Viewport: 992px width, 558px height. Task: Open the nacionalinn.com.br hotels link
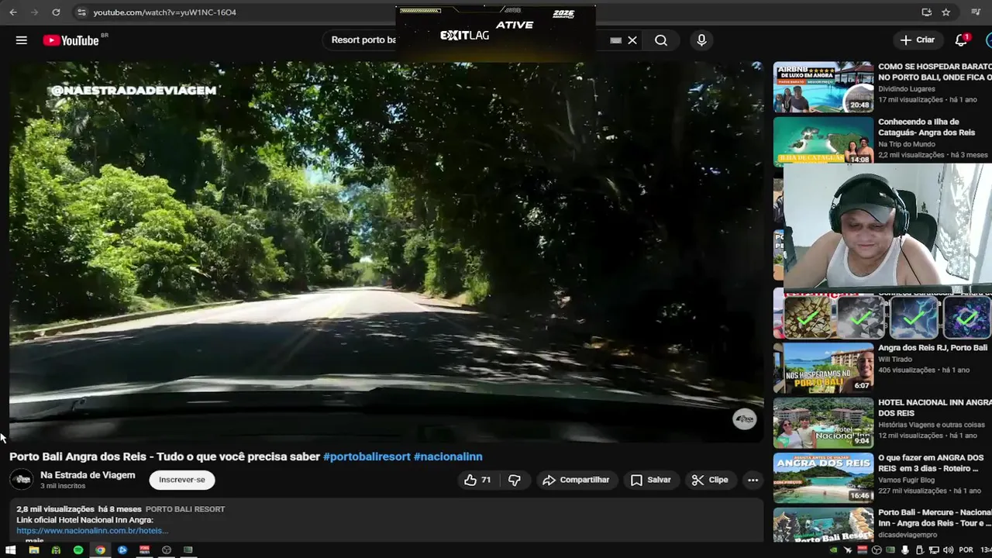coord(92,531)
